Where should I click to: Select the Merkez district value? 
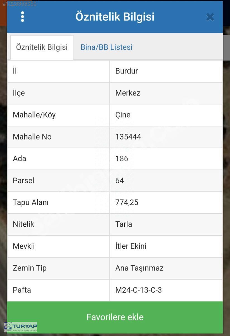click(x=128, y=93)
